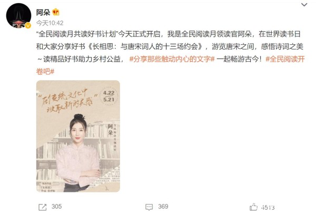Click the repost count 305
This screenshot has width=316, height=215.
[57, 207]
